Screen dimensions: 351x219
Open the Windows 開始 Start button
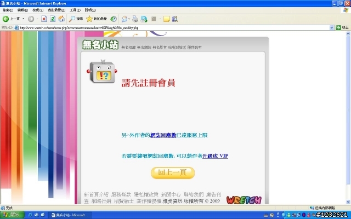point(12,215)
